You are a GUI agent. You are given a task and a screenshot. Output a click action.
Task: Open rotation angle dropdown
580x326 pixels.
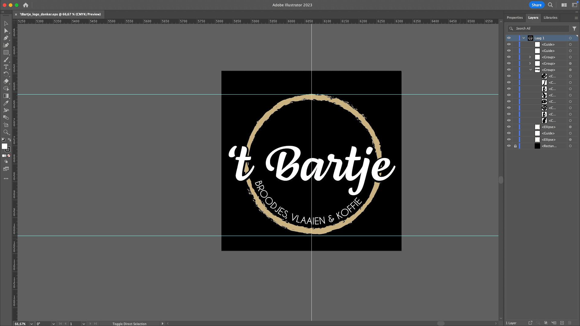click(x=53, y=324)
